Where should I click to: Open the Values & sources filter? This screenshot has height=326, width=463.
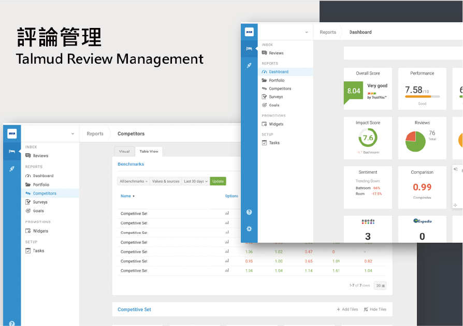[166, 181]
